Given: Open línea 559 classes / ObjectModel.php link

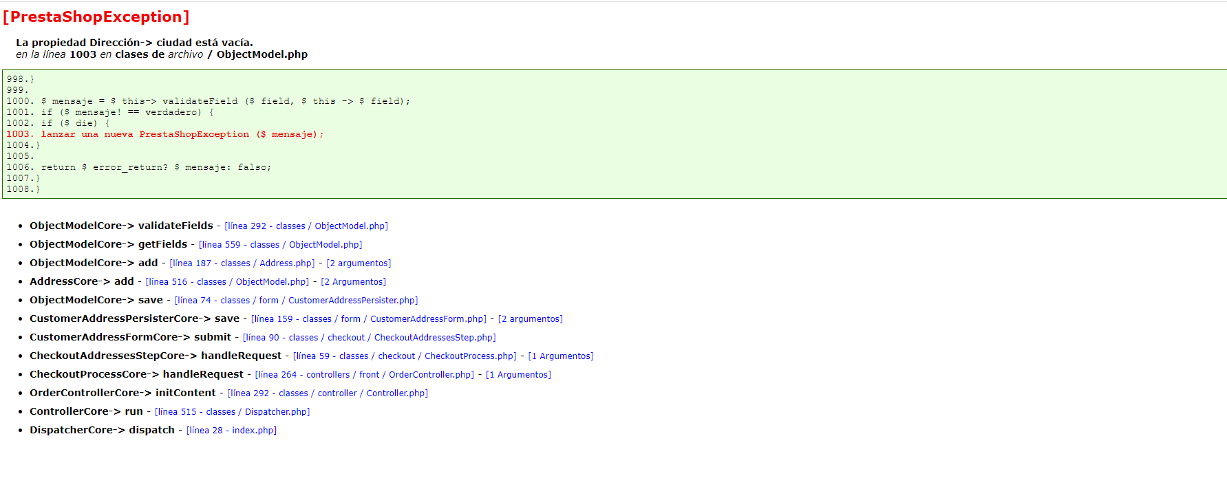Looking at the screenshot, I should (280, 245).
